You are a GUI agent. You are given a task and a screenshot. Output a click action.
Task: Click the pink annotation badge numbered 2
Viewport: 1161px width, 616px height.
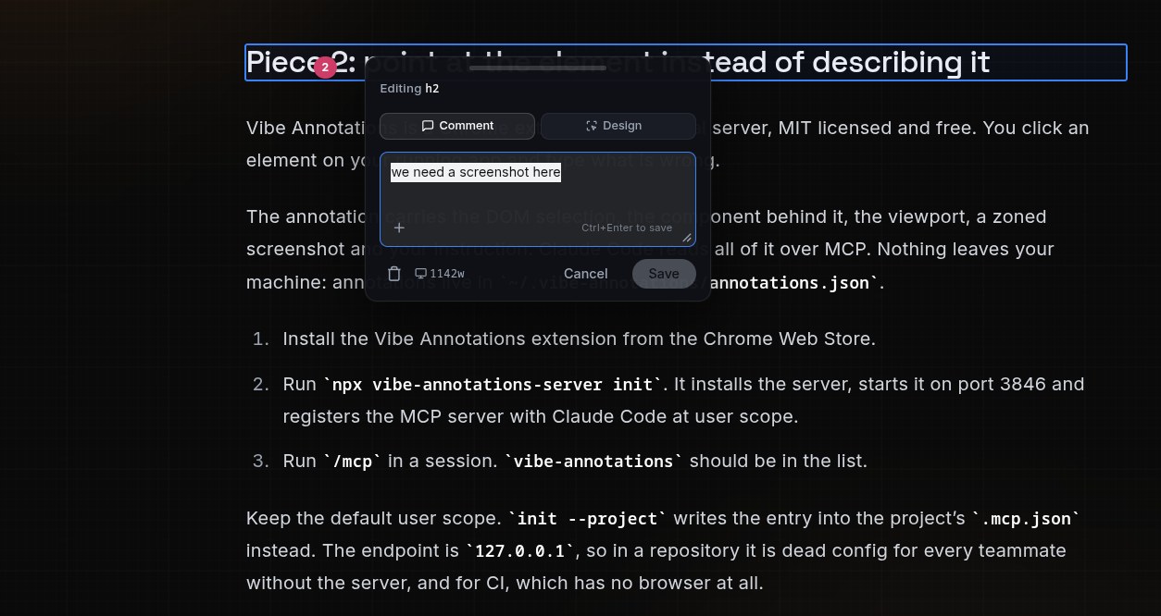(325, 68)
